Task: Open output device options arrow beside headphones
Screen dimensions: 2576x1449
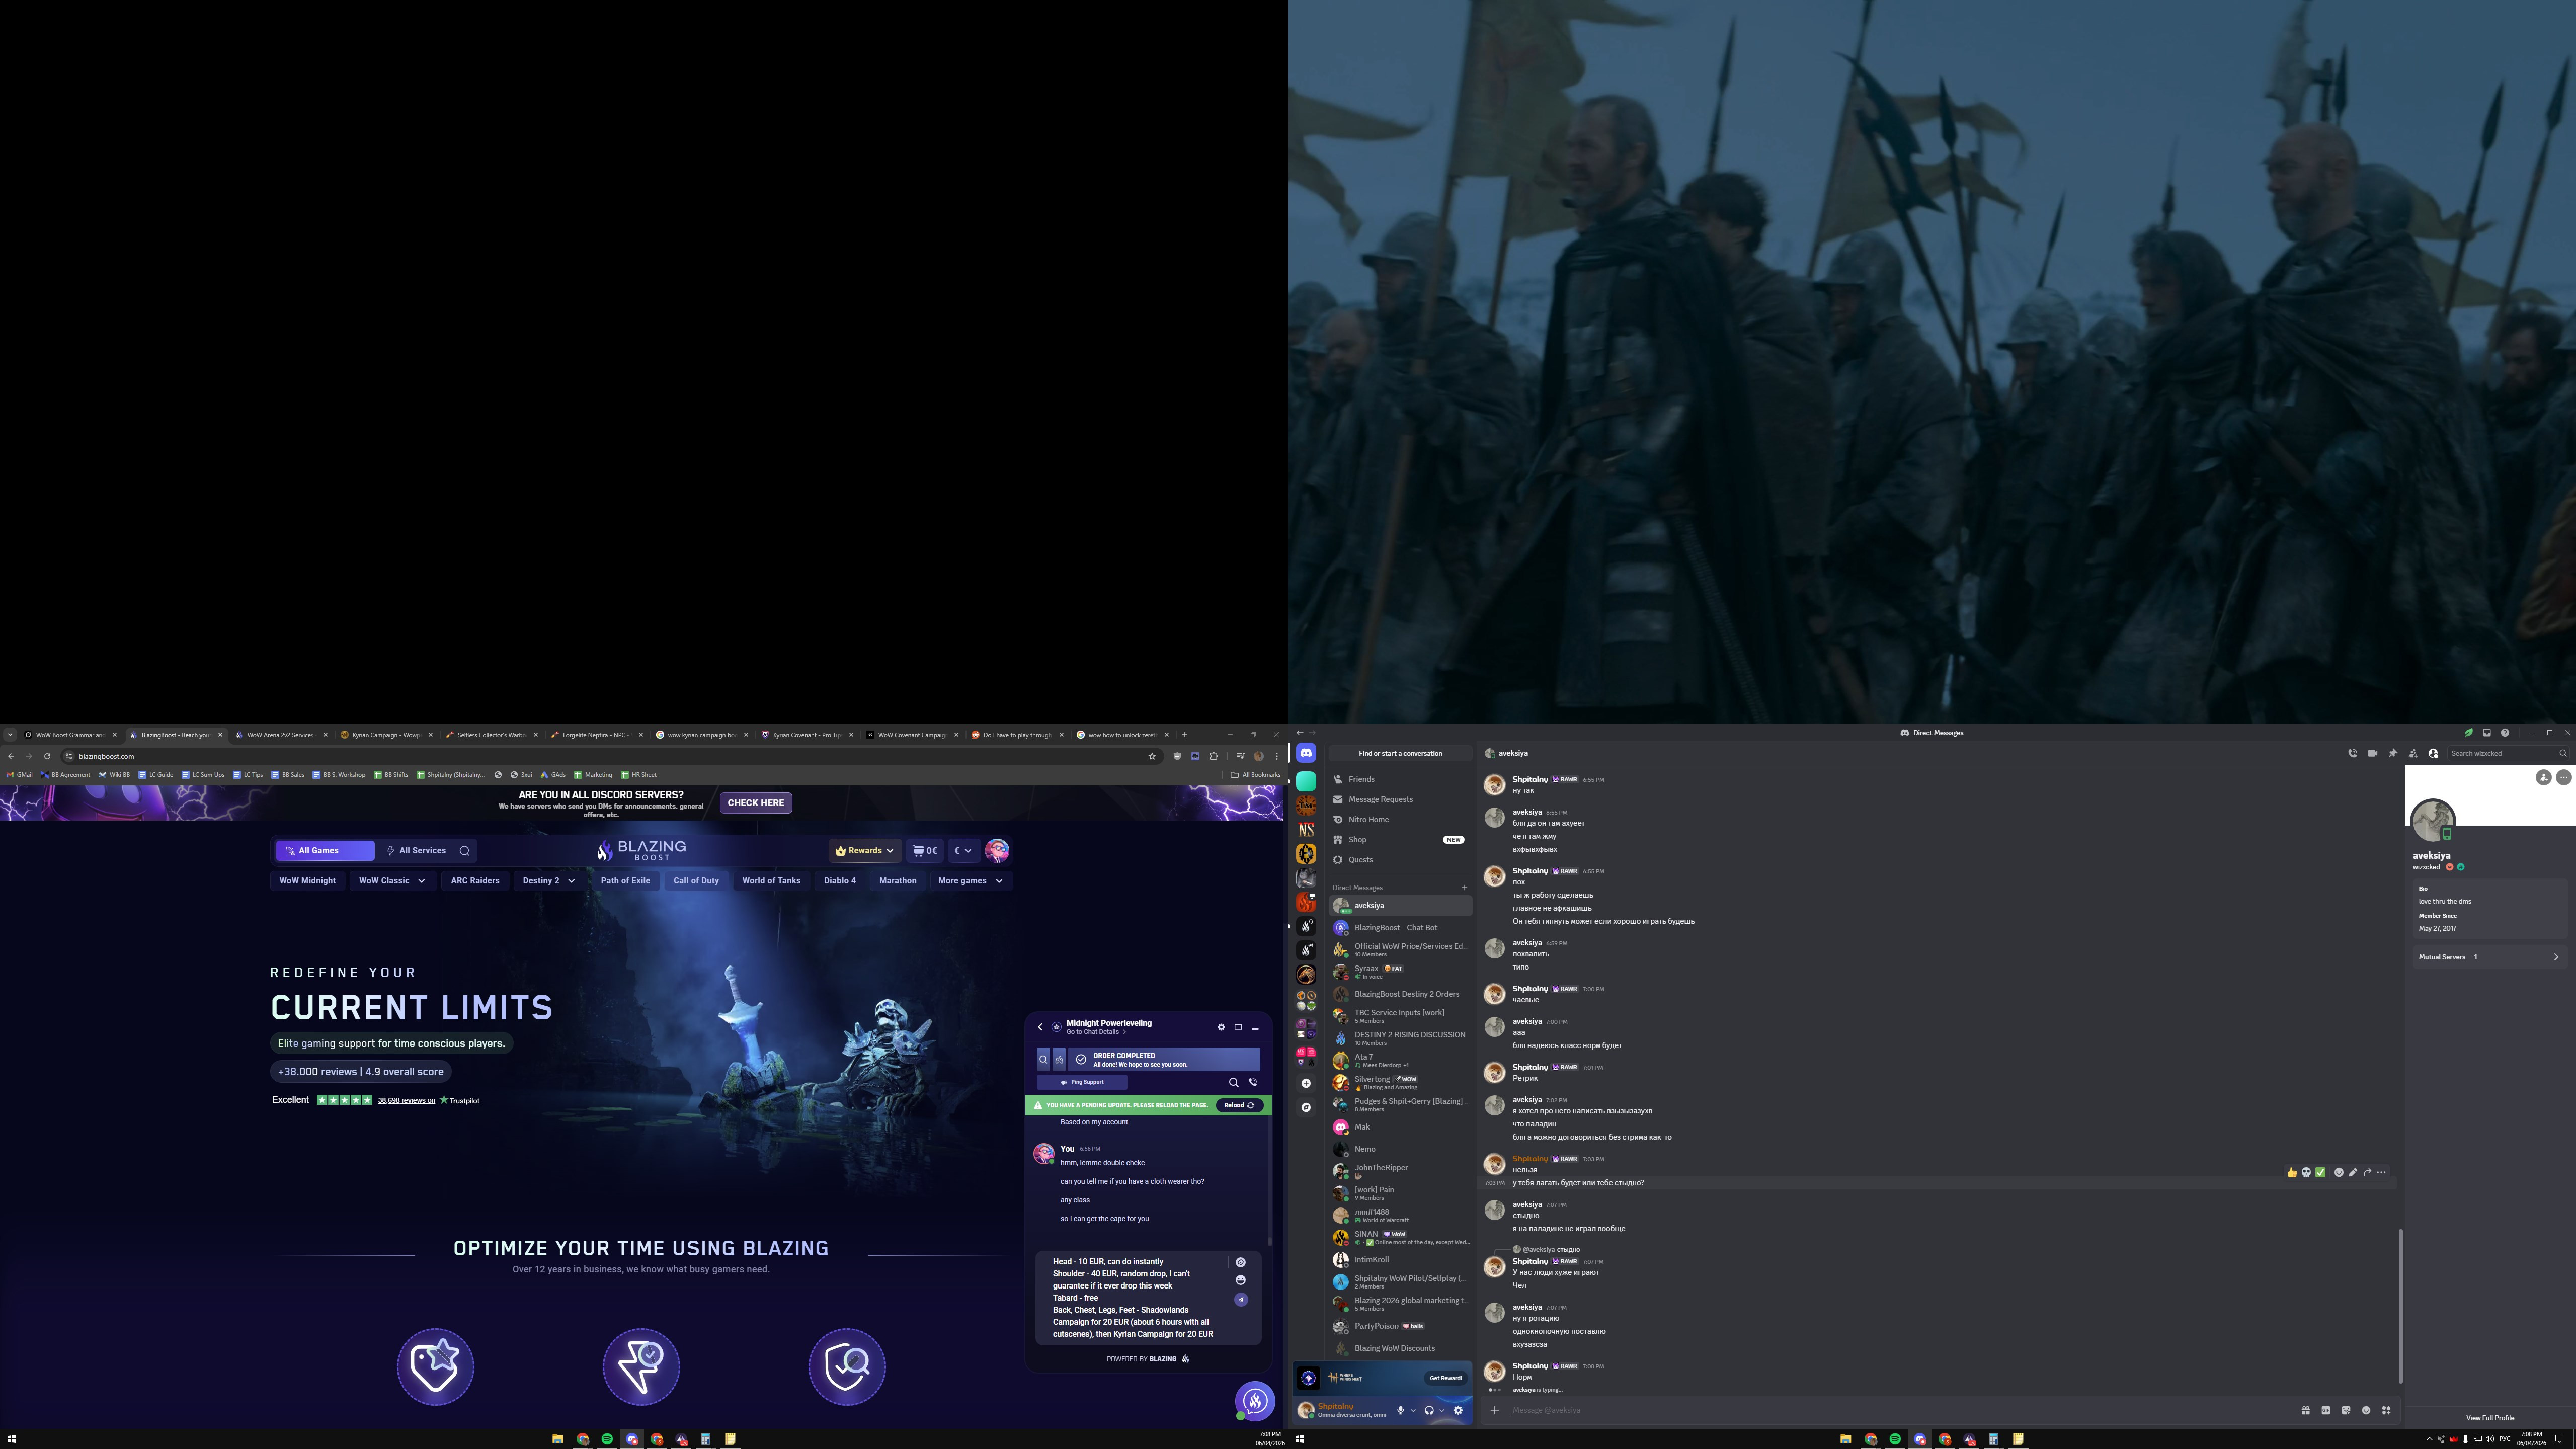Action: (x=1442, y=1410)
